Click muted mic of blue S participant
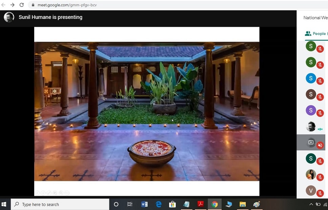The image size is (328, 210). [320, 81]
